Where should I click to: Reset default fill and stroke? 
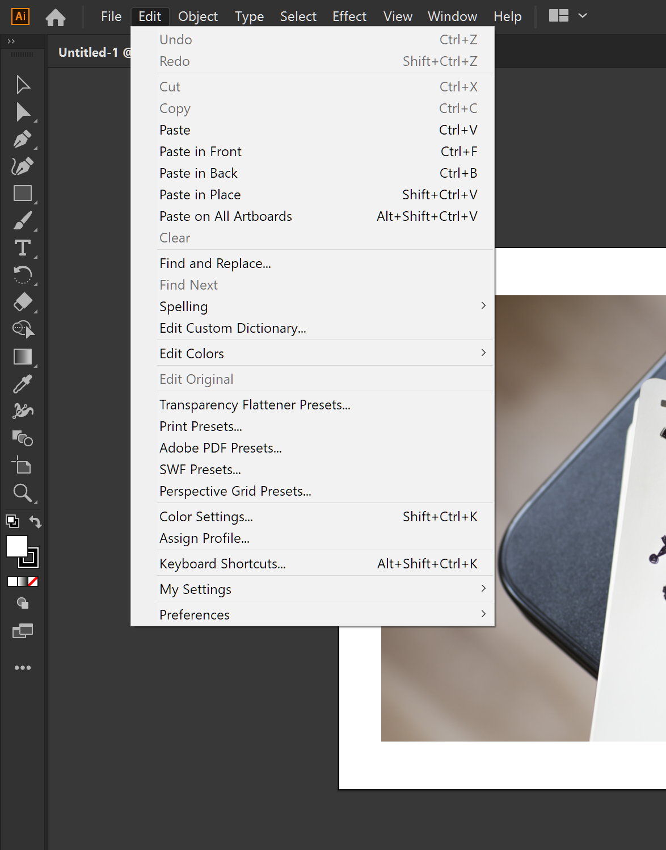12,521
